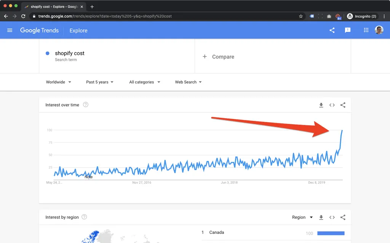The height and width of the screenshot is (243, 390).
Task: Reload the Google Trends page
Action: (23, 16)
